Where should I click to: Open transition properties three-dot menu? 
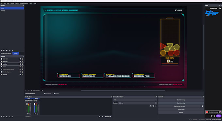point(156,106)
